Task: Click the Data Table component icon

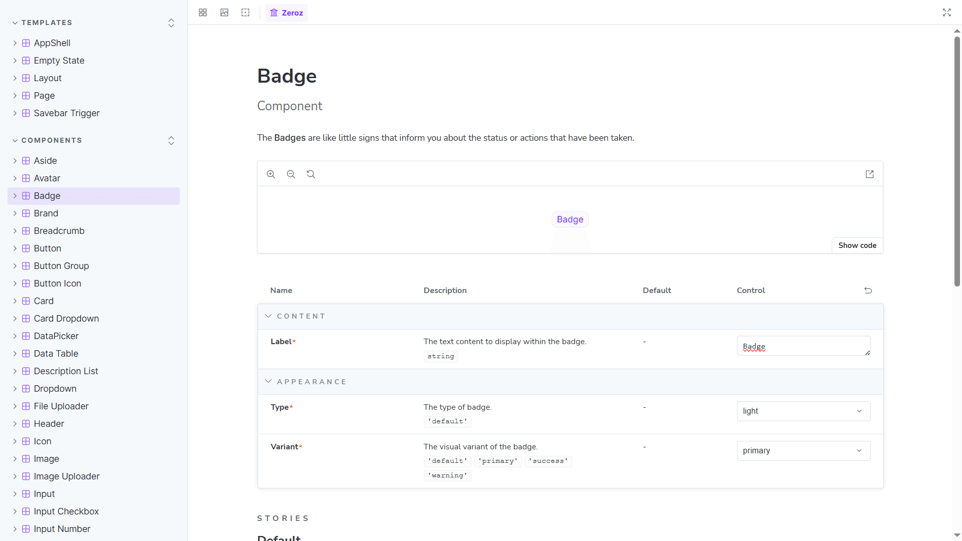Action: point(26,354)
